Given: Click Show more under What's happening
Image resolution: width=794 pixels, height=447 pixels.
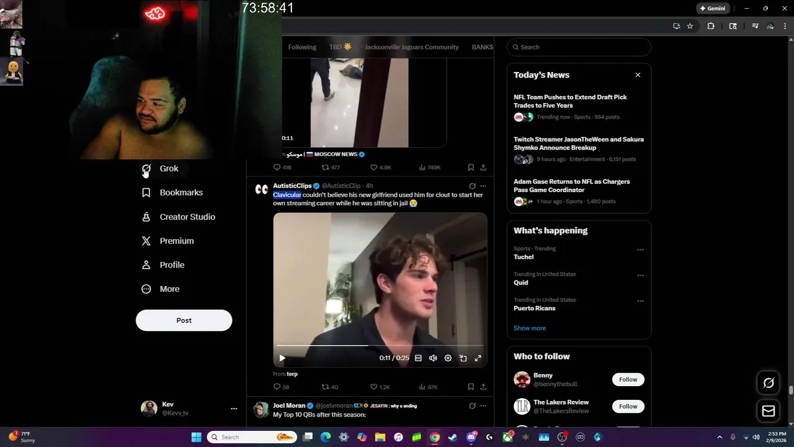Looking at the screenshot, I should [x=530, y=328].
